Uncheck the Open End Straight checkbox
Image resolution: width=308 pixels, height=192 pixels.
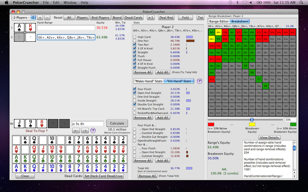135,93
